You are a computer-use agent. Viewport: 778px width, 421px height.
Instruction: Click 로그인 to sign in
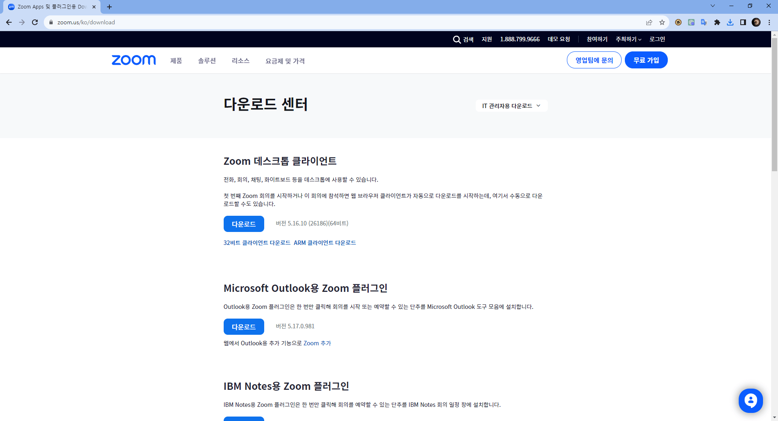click(x=657, y=39)
